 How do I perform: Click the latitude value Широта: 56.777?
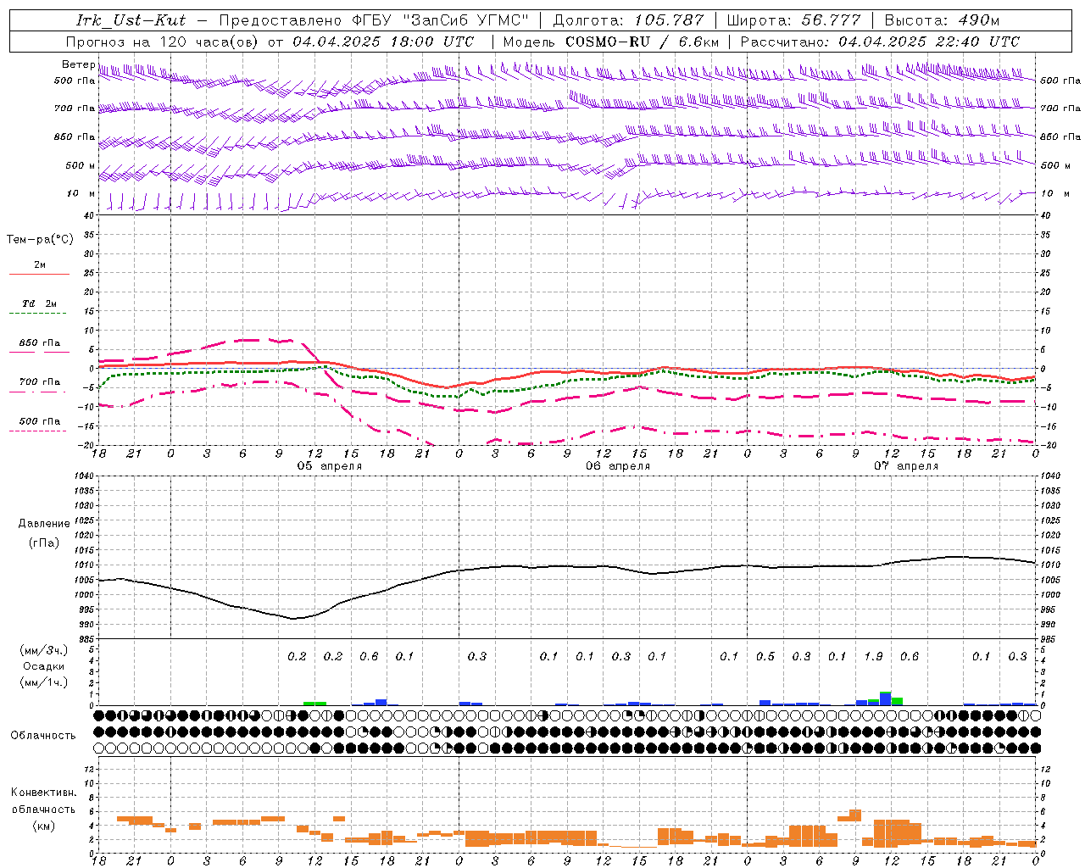793,20
